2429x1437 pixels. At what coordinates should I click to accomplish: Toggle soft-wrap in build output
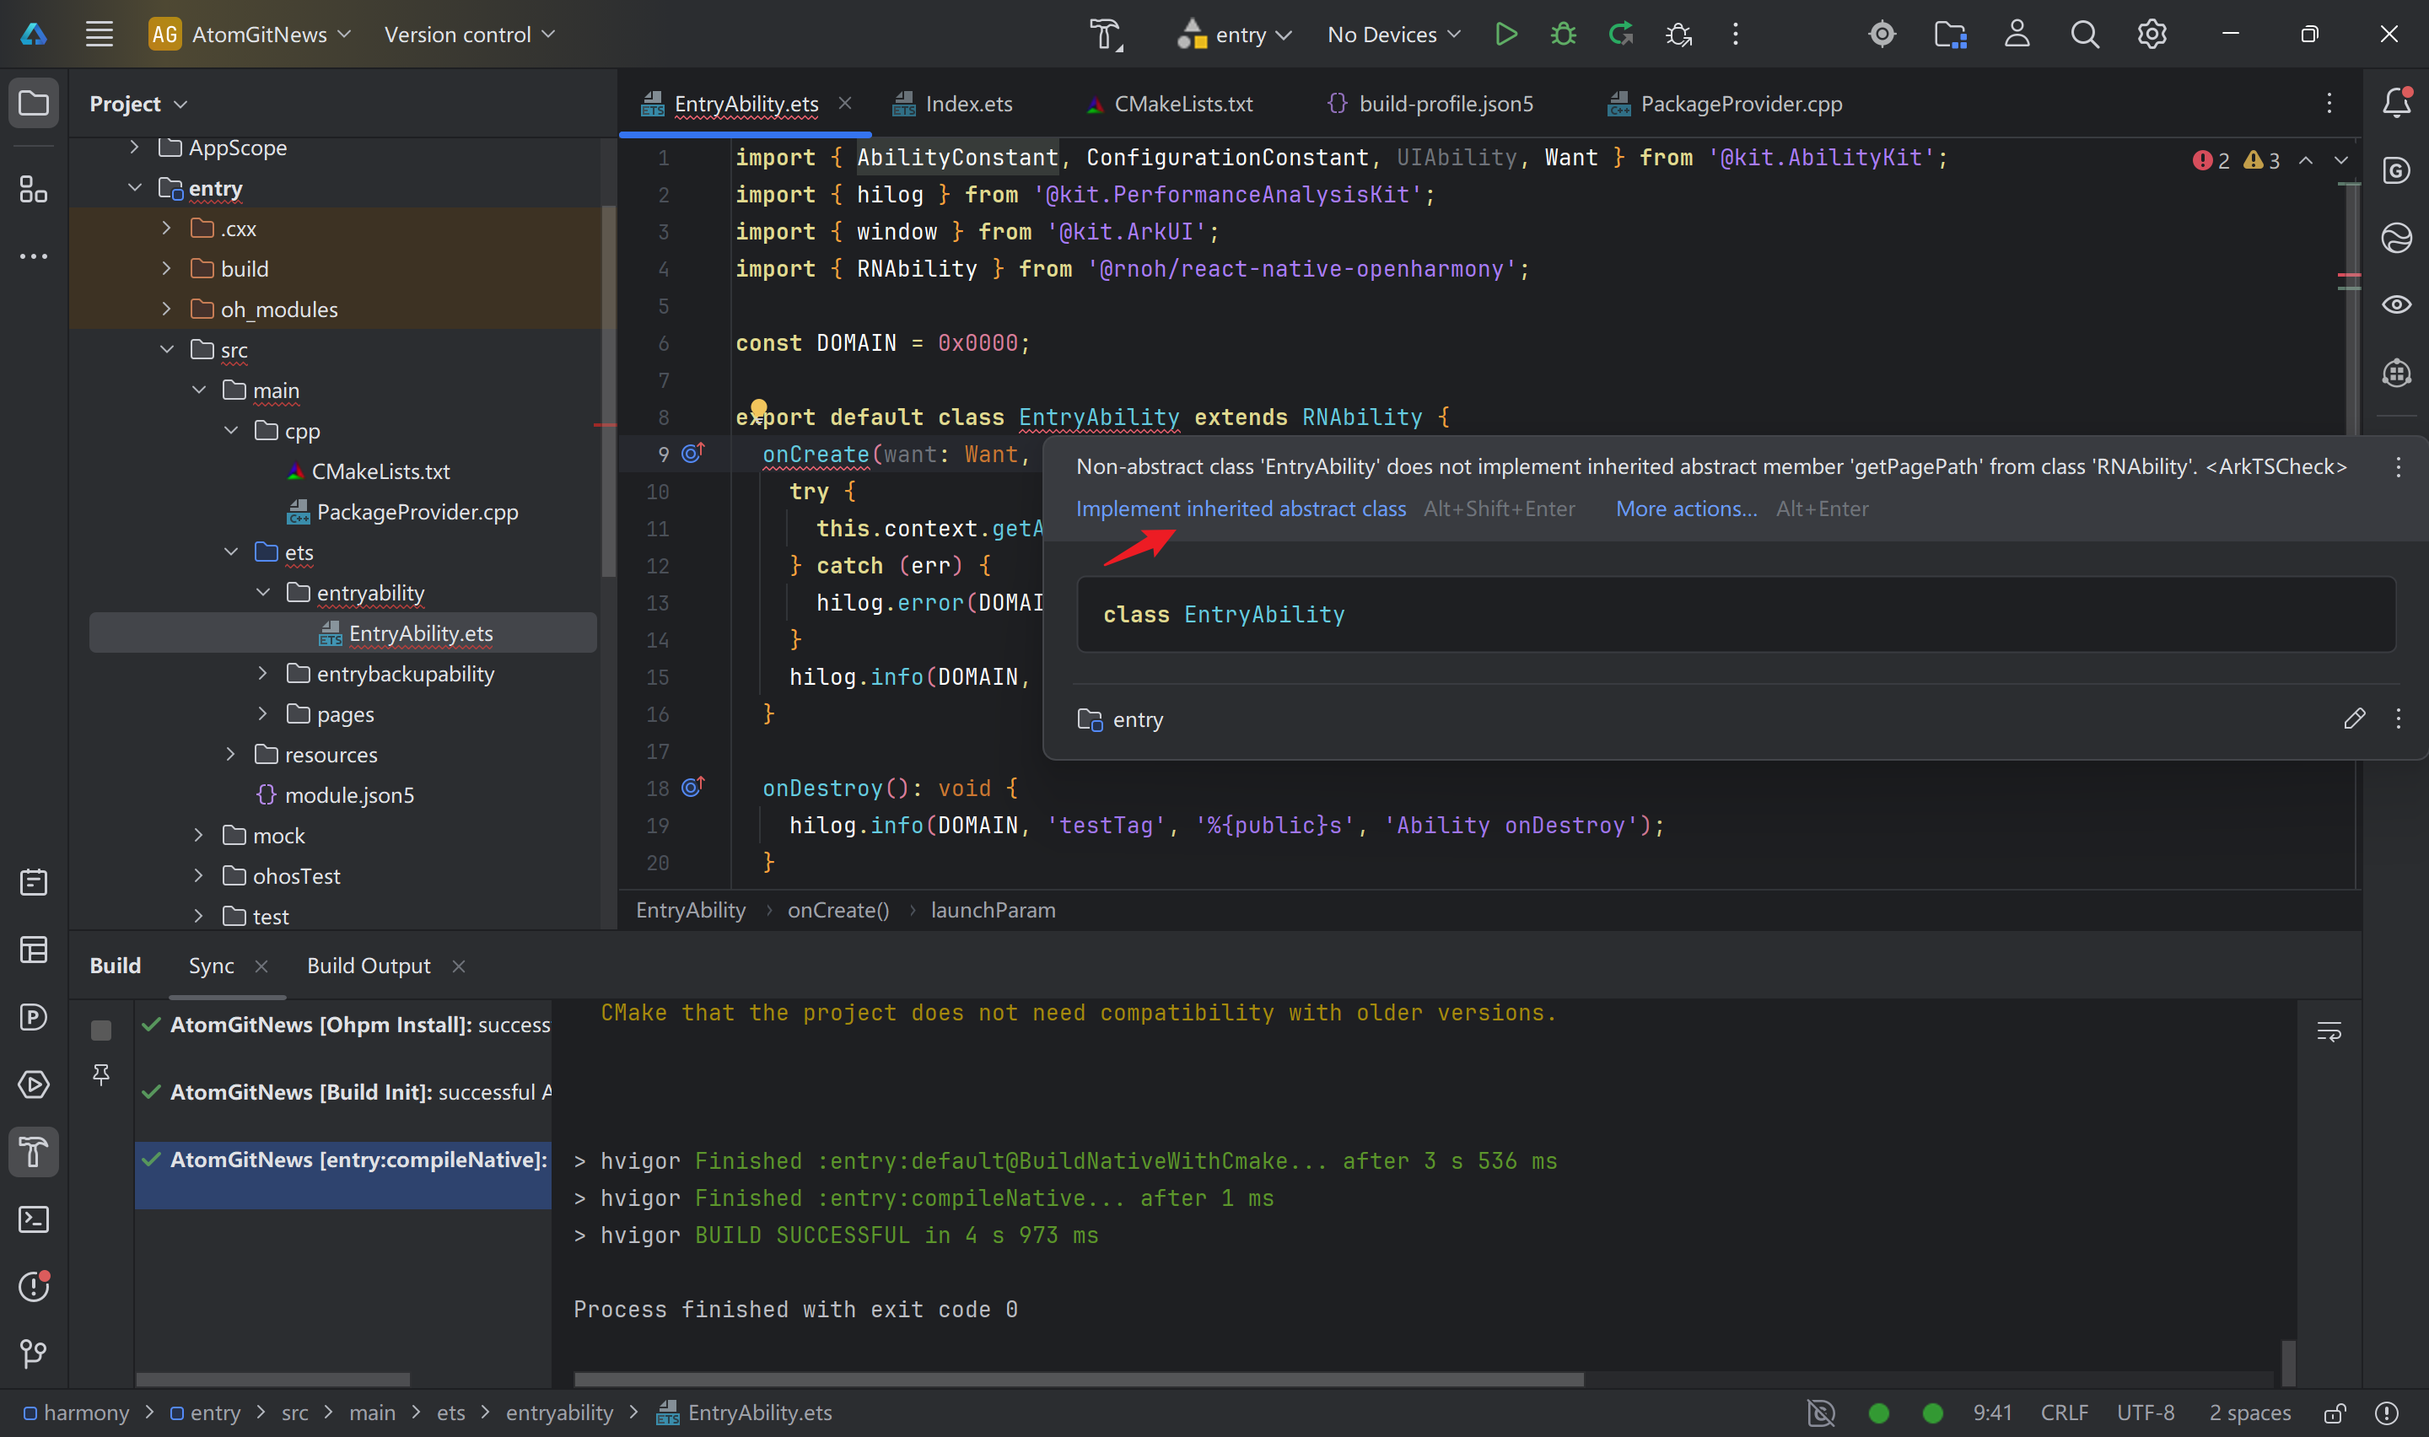coord(2329,1032)
